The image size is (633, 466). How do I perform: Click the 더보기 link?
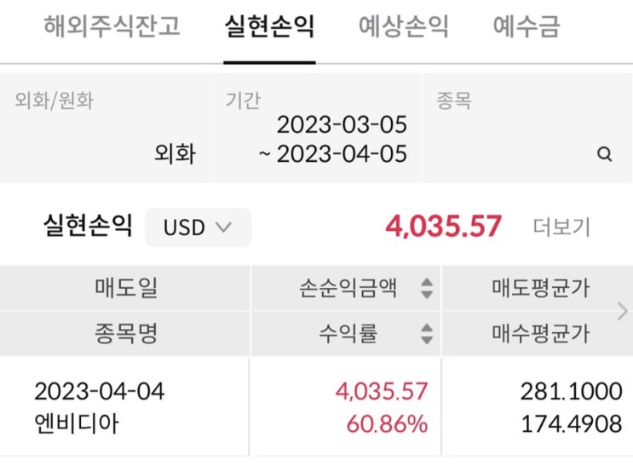coord(561,227)
